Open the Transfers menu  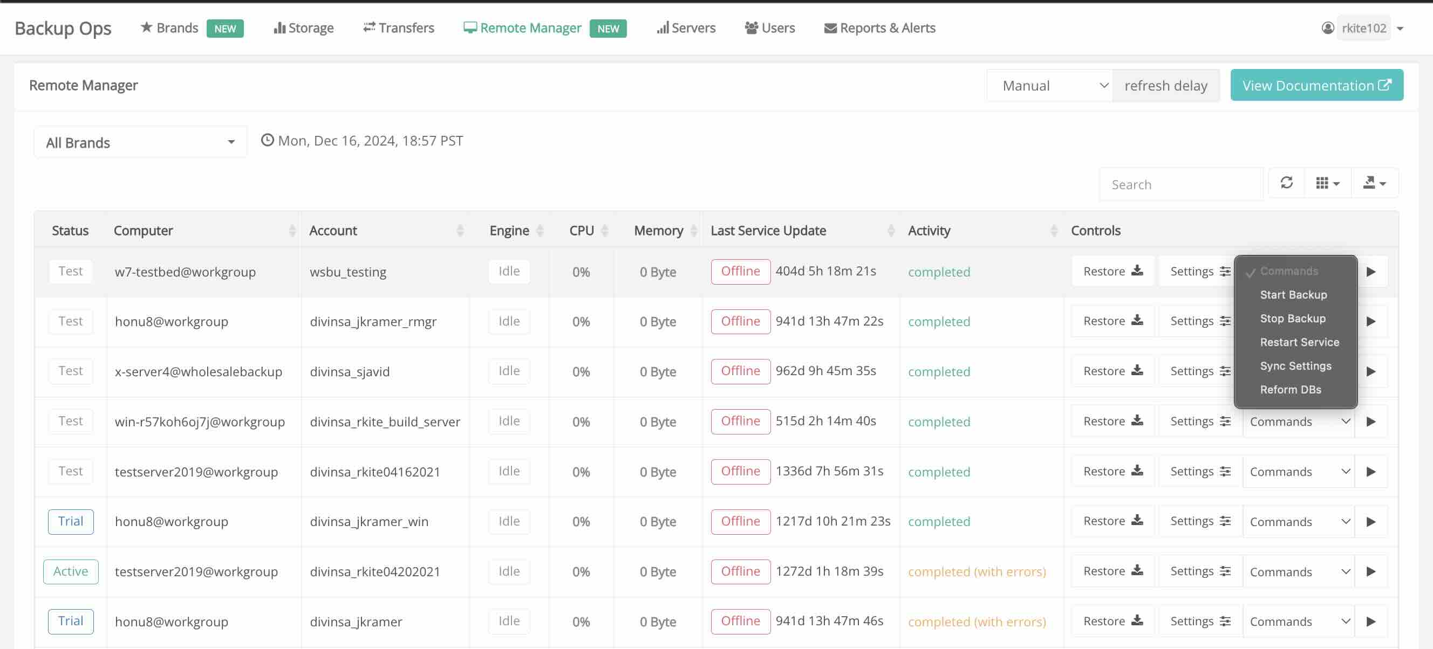tap(398, 28)
